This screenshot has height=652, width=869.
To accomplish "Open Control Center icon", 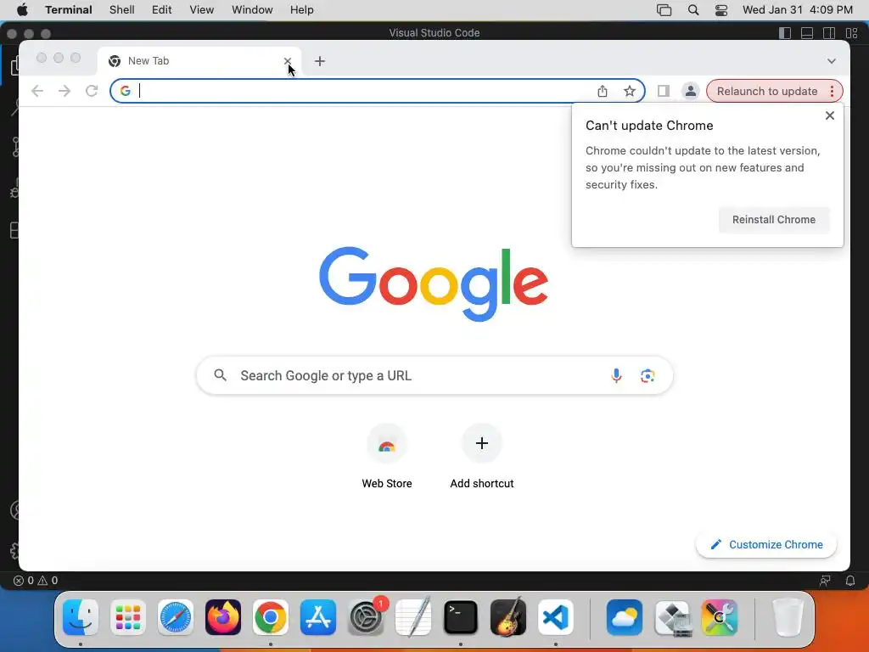I will (721, 10).
